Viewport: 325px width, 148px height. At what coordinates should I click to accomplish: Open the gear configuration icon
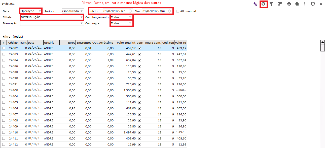[313, 4]
